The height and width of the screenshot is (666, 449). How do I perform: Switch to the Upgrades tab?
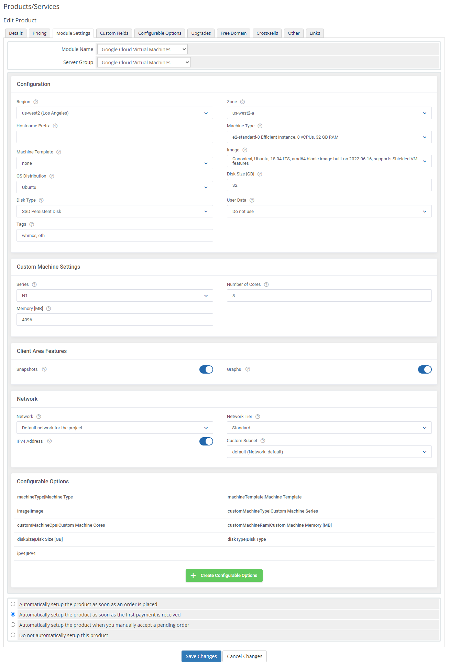tap(201, 33)
